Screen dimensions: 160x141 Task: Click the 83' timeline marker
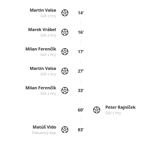coord(81,130)
